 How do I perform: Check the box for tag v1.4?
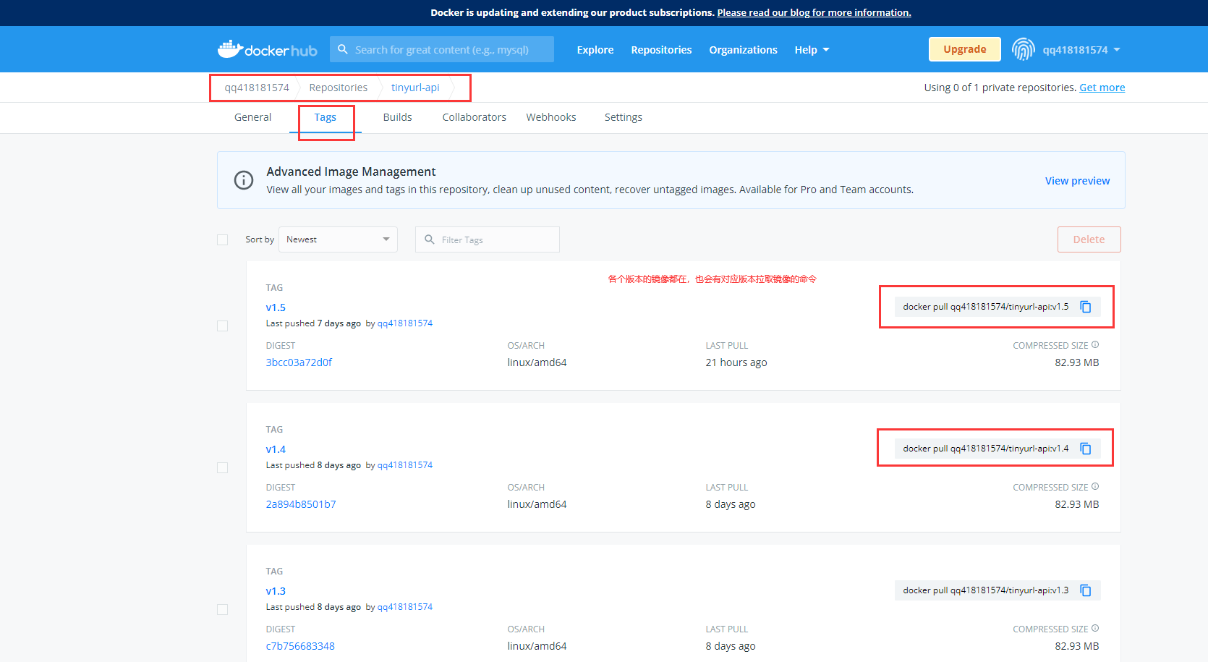coord(223,468)
